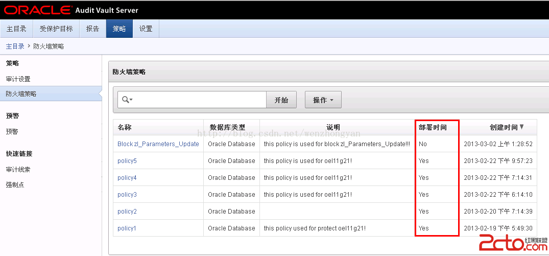The width and height of the screenshot is (549, 256).
Task: Click policy5's 'this policy is used for oel11g21!' description
Action: [x=308, y=161]
